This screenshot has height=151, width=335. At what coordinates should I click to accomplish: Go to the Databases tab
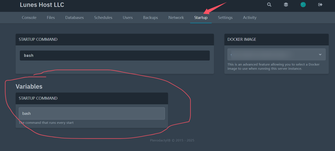coord(74,18)
